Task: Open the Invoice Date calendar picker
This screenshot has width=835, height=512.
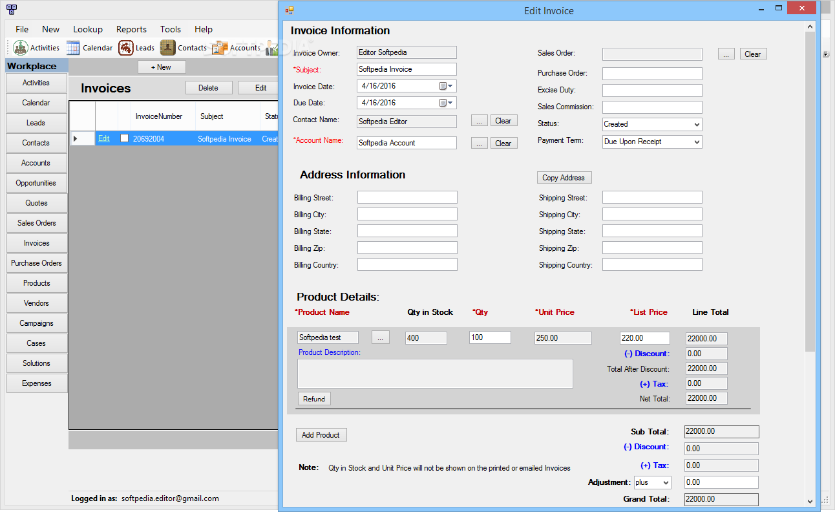Action: 447,86
